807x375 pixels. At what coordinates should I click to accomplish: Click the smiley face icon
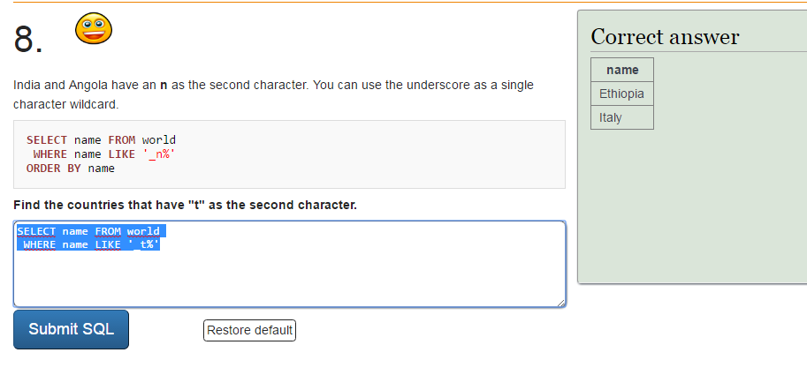tap(93, 28)
